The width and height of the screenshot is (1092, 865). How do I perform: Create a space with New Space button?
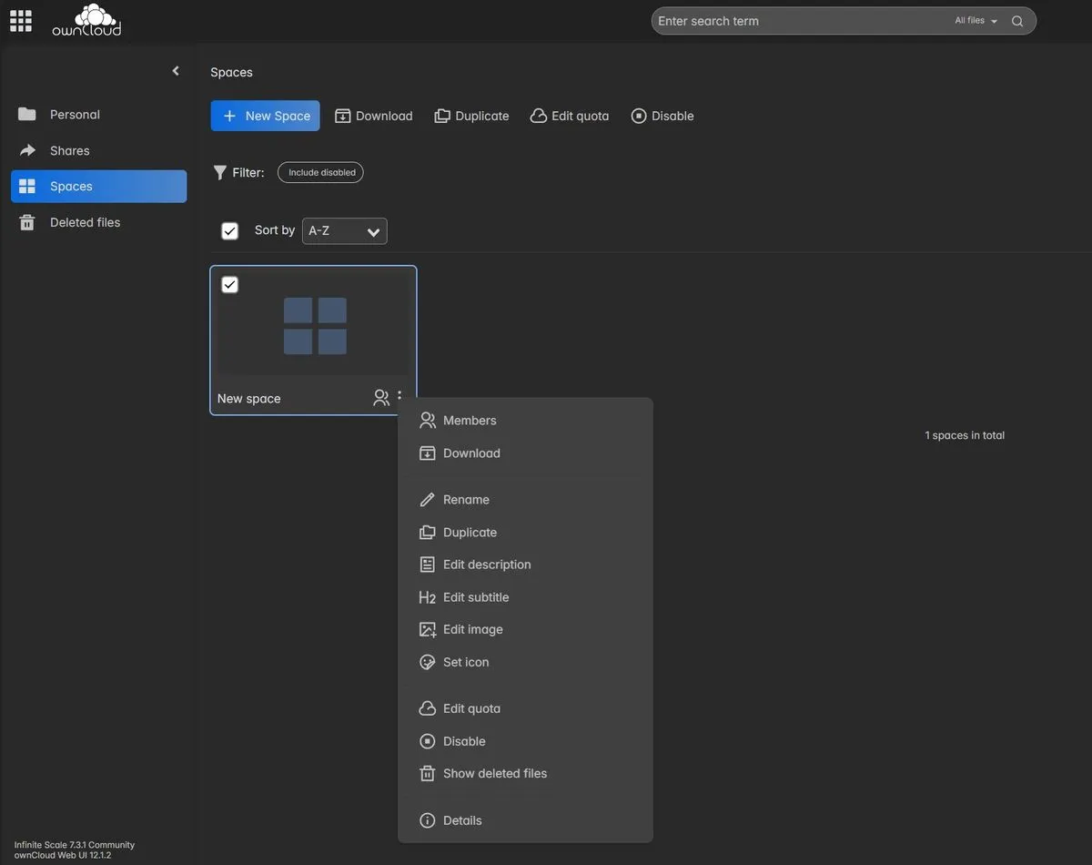click(265, 116)
